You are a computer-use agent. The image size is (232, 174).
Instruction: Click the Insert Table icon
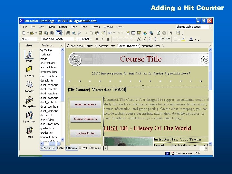(x=133, y=33)
